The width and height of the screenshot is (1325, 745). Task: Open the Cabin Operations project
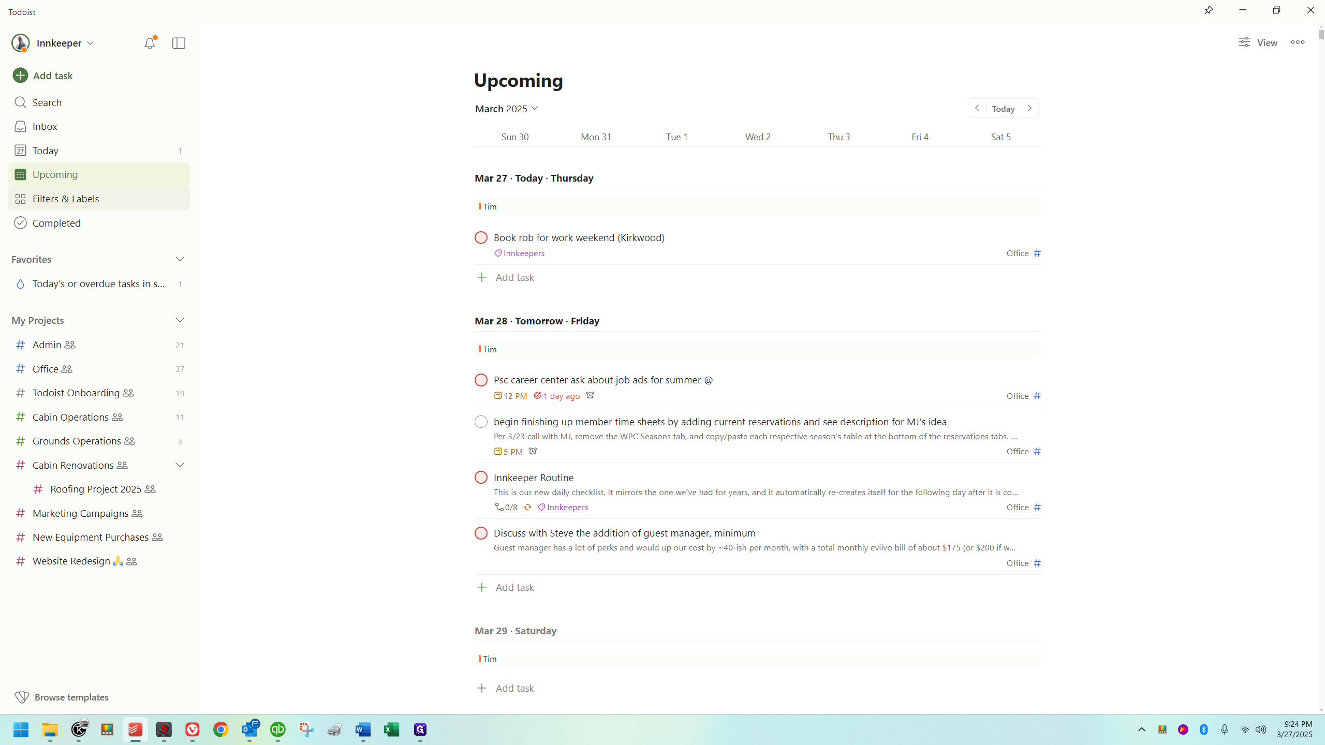coord(99,417)
